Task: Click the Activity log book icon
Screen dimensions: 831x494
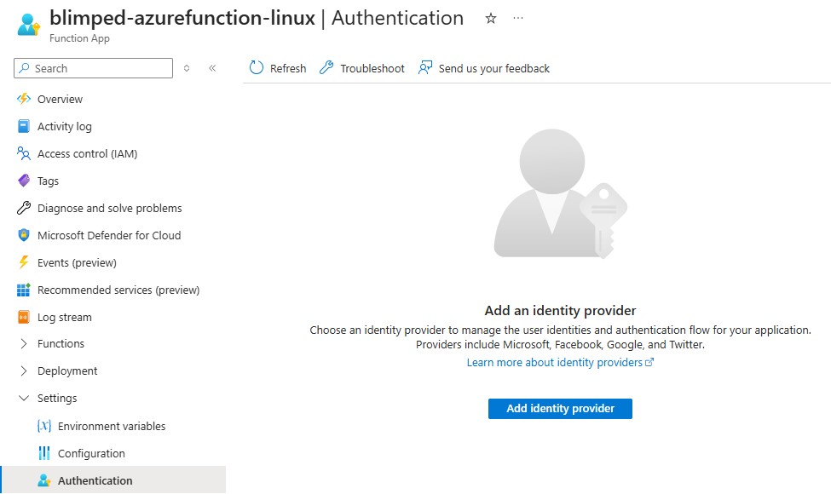Action: pos(24,126)
